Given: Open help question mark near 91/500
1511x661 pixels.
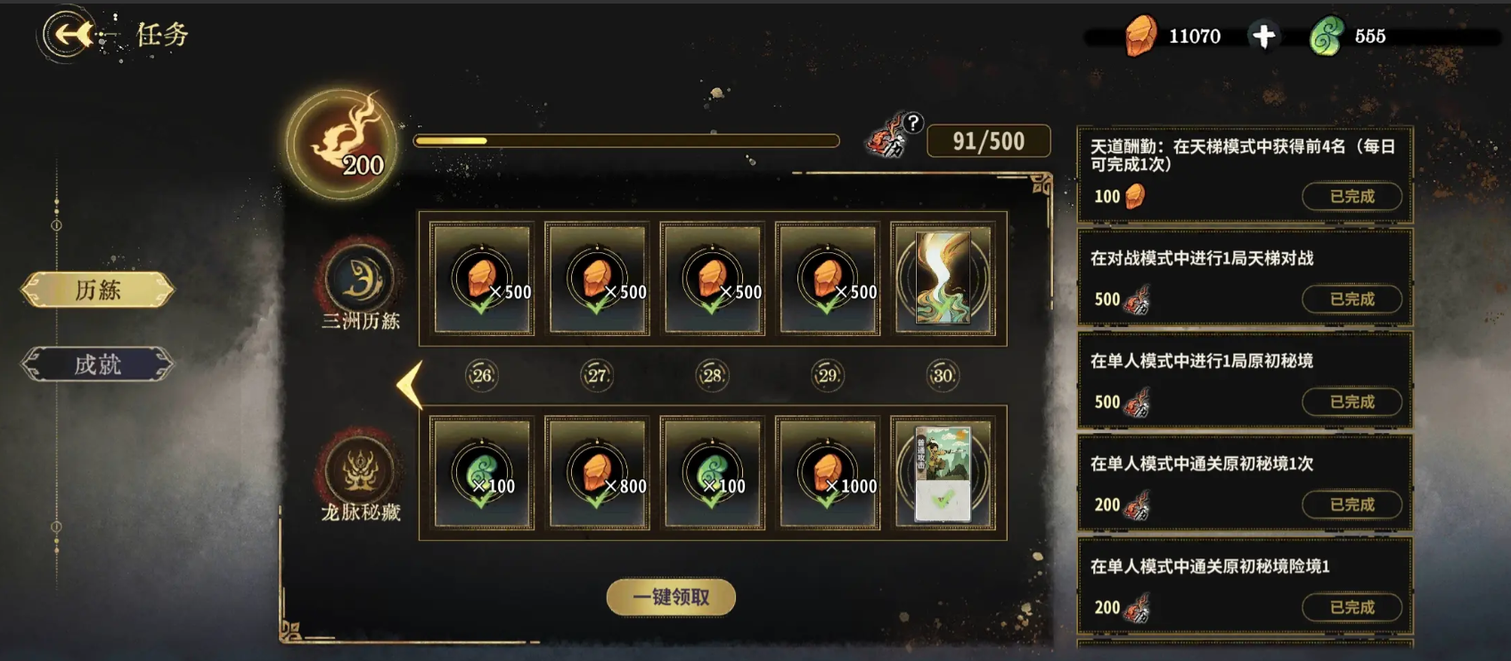Looking at the screenshot, I should (913, 123).
